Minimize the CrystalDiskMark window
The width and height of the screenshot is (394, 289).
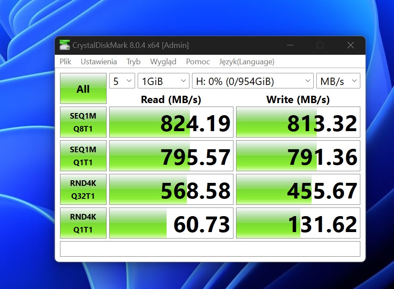[x=290, y=45]
